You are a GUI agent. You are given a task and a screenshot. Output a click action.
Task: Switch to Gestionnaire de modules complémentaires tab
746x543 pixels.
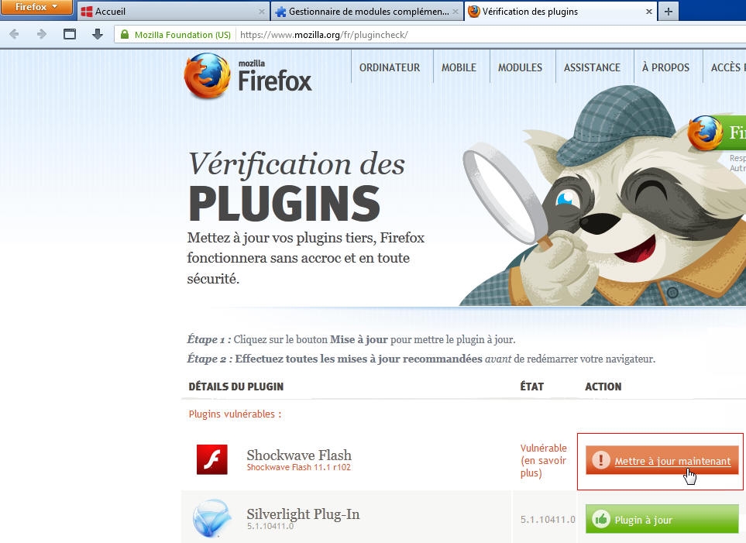(x=367, y=12)
